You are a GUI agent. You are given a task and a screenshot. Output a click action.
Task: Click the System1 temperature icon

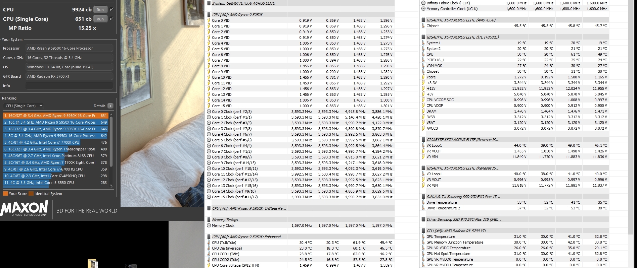click(423, 43)
